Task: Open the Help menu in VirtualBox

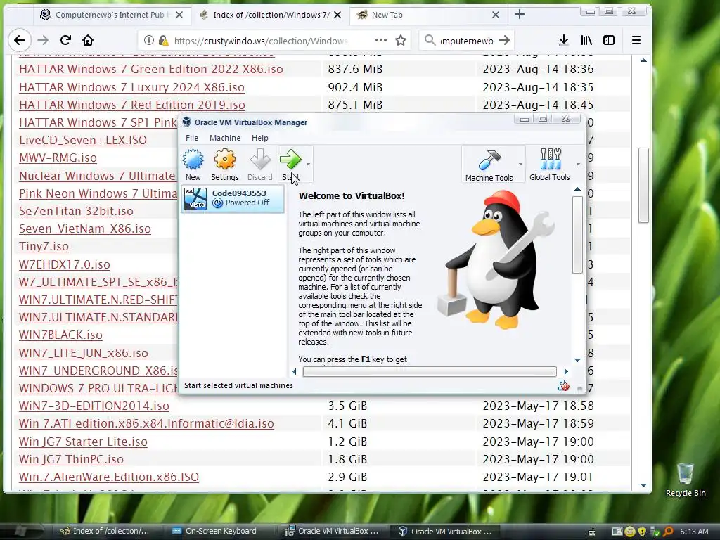Action: [260, 138]
